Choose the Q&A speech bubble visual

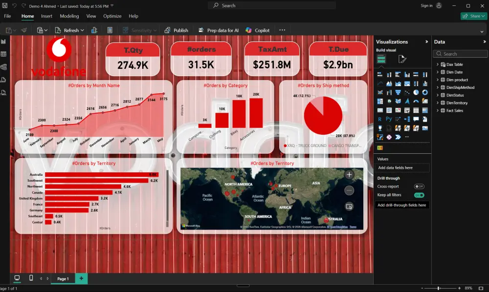point(416,119)
